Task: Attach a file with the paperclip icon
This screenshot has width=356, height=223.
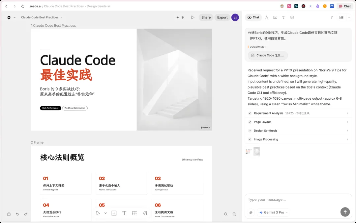Action: (251, 212)
